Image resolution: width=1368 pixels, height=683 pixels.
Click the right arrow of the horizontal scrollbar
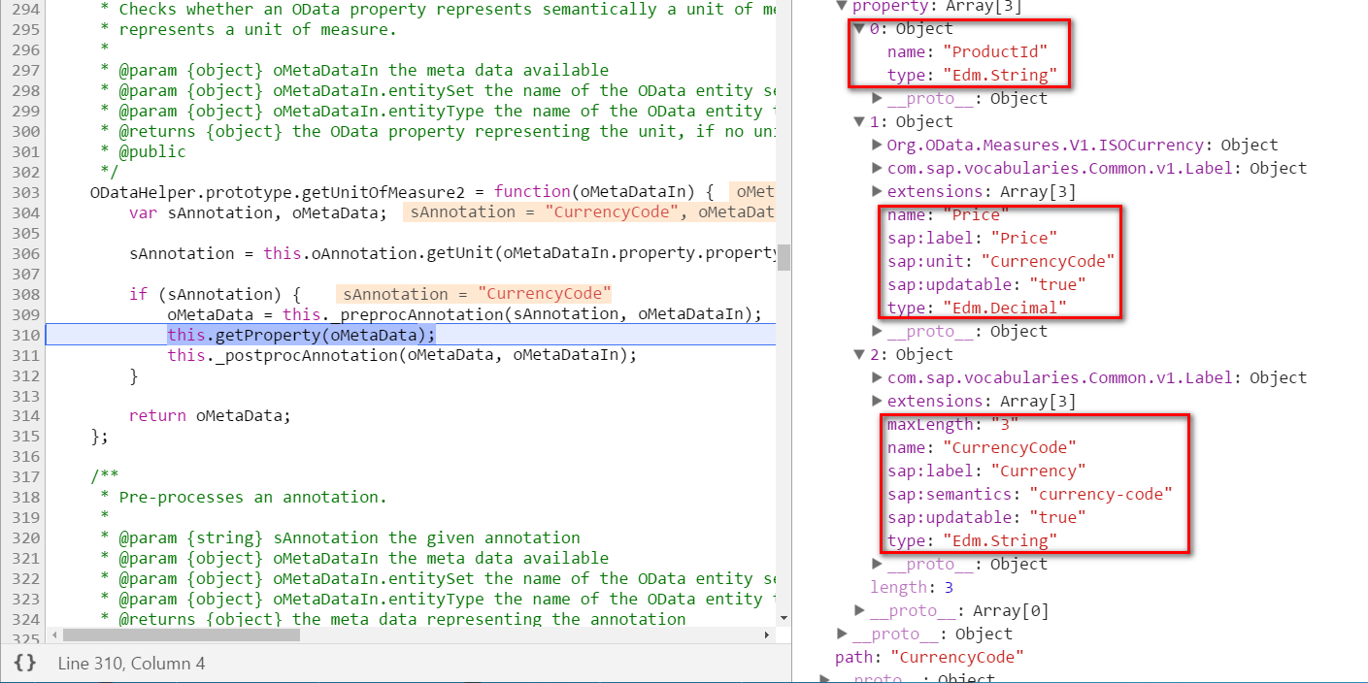point(768,634)
